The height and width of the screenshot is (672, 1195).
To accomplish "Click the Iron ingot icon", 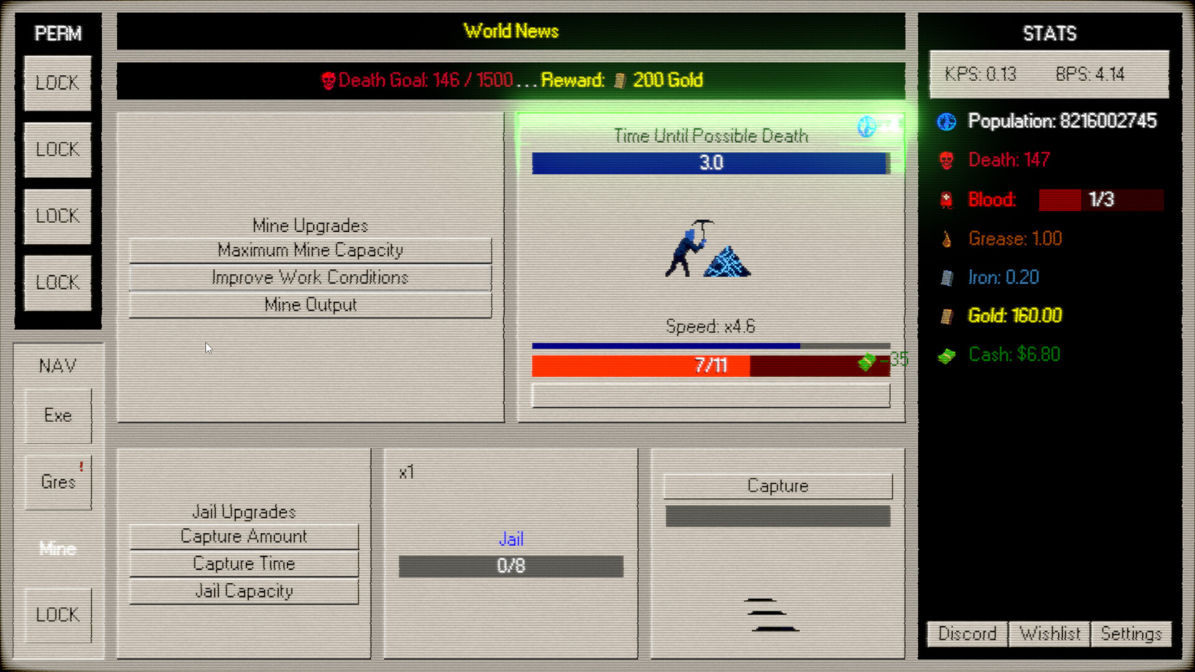I will (947, 278).
